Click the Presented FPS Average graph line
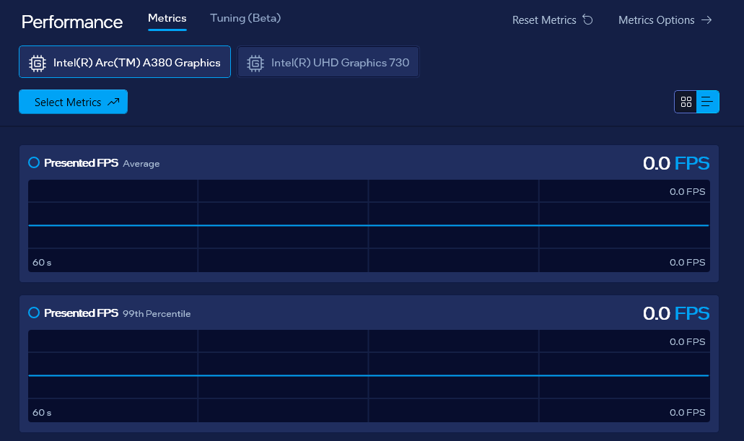744x441 pixels. click(368, 226)
